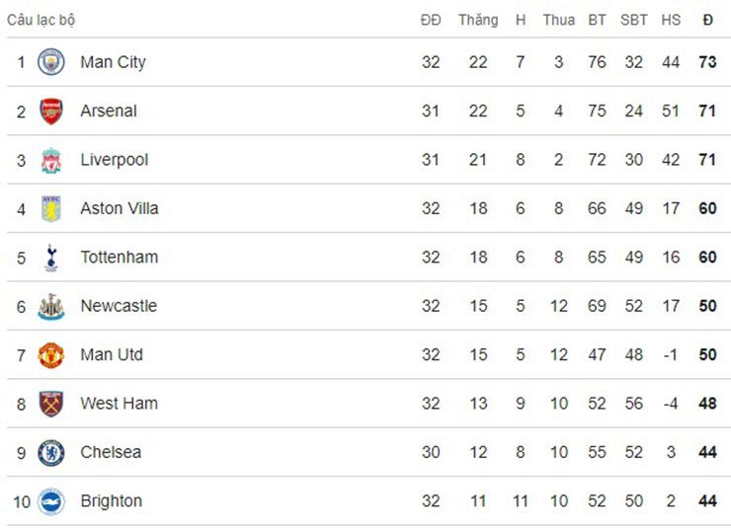Open the Arsenal team name link
The image size is (731, 528).
pyautogui.click(x=109, y=112)
